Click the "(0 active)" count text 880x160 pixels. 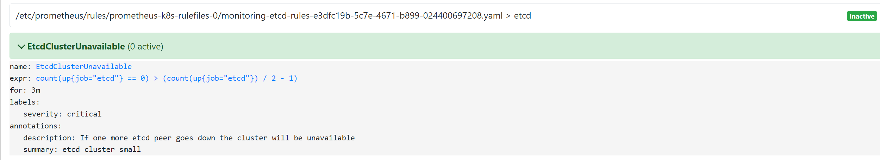click(145, 46)
